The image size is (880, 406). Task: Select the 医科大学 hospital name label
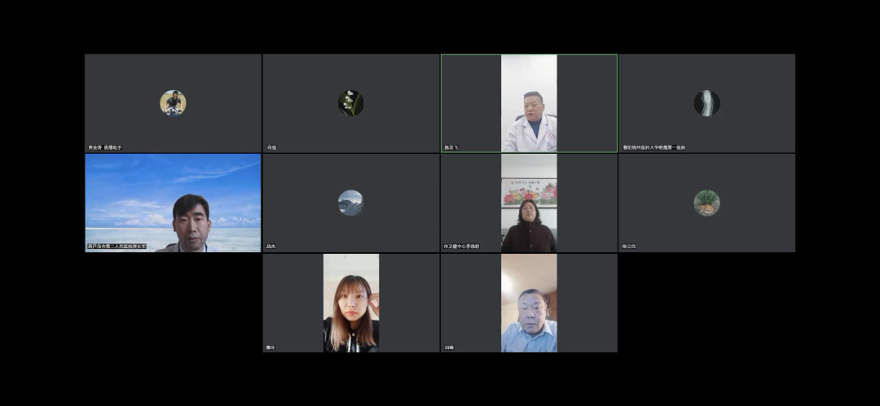654,147
